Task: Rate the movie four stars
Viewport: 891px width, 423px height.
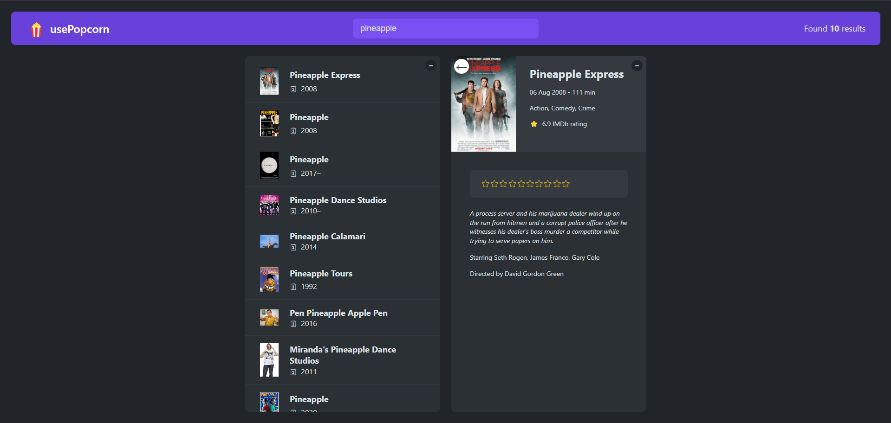Action: (513, 184)
